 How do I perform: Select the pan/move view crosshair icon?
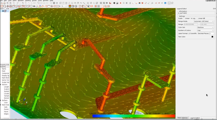click(8, 6)
